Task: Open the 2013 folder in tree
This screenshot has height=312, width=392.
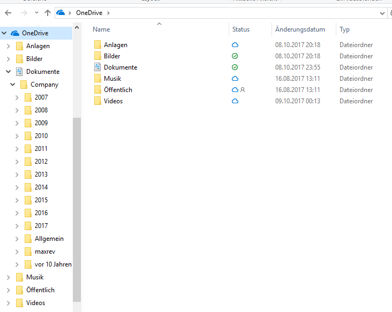Action: pyautogui.click(x=41, y=174)
